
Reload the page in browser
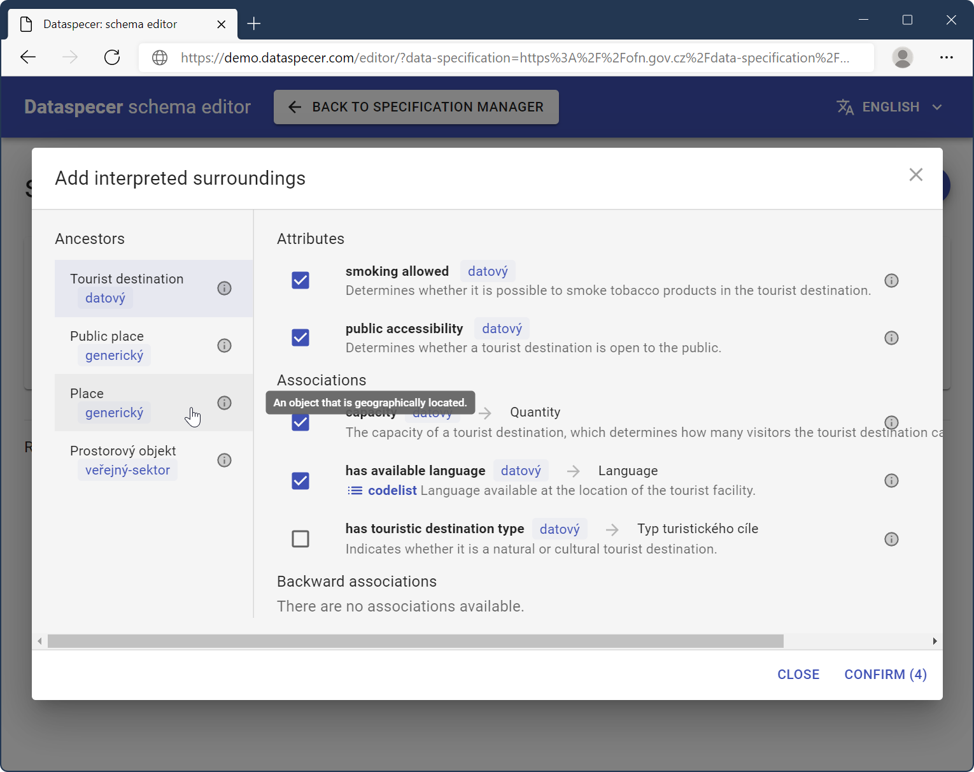[x=112, y=58]
